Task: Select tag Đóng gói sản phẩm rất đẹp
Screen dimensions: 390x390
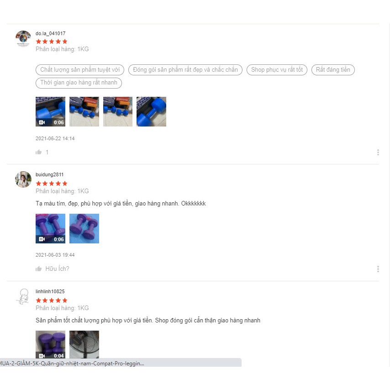Action: [x=185, y=69]
